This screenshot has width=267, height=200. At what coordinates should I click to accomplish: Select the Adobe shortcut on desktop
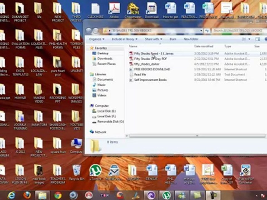[x=114, y=10]
